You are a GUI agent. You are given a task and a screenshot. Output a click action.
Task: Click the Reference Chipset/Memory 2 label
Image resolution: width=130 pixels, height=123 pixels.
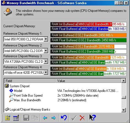23,45
